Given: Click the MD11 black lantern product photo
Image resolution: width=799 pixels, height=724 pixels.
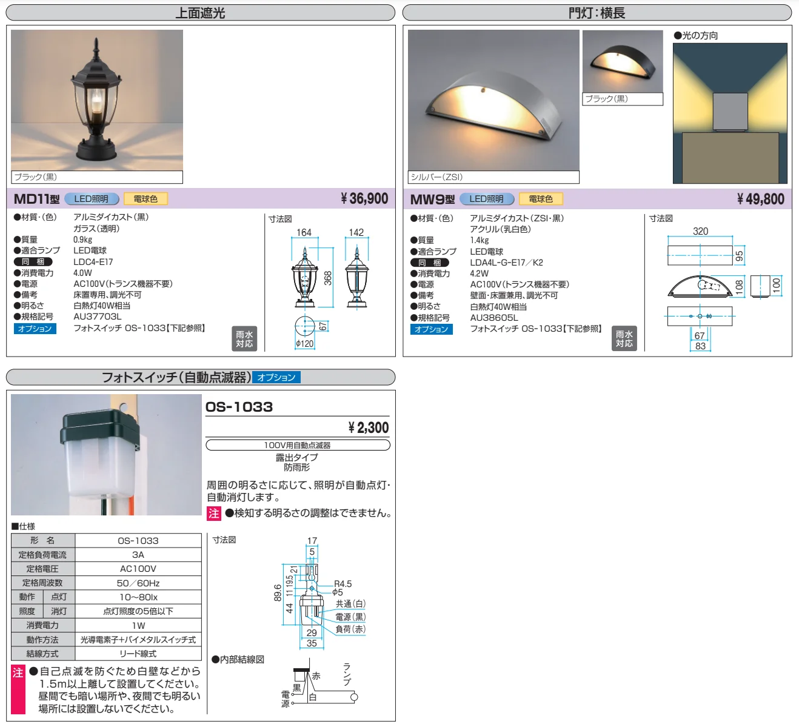Looking at the screenshot, I should 97,100.
